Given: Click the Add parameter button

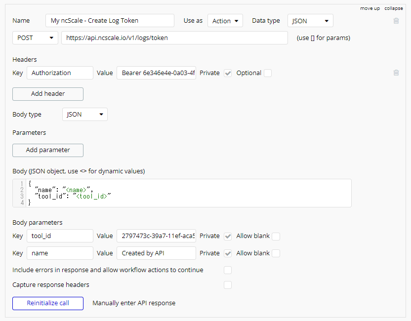Looking at the screenshot, I should pos(48,150).
